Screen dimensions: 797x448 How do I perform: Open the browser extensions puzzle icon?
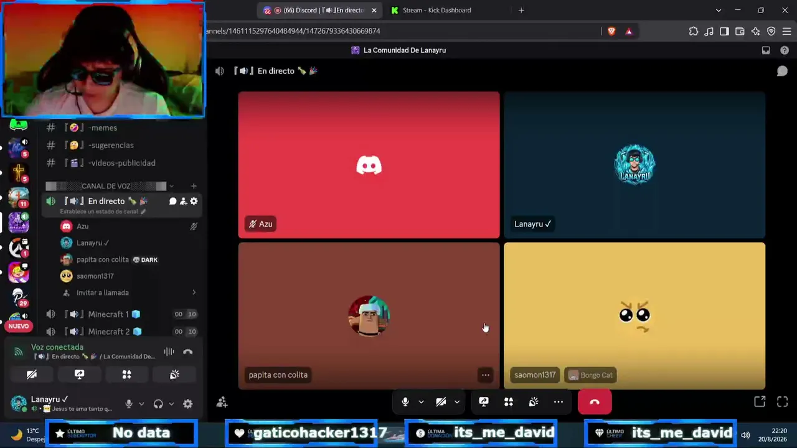694,31
